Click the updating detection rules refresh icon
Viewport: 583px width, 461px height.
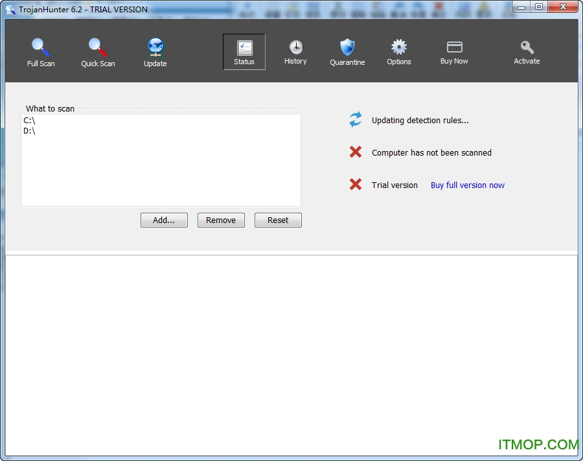[x=356, y=119]
